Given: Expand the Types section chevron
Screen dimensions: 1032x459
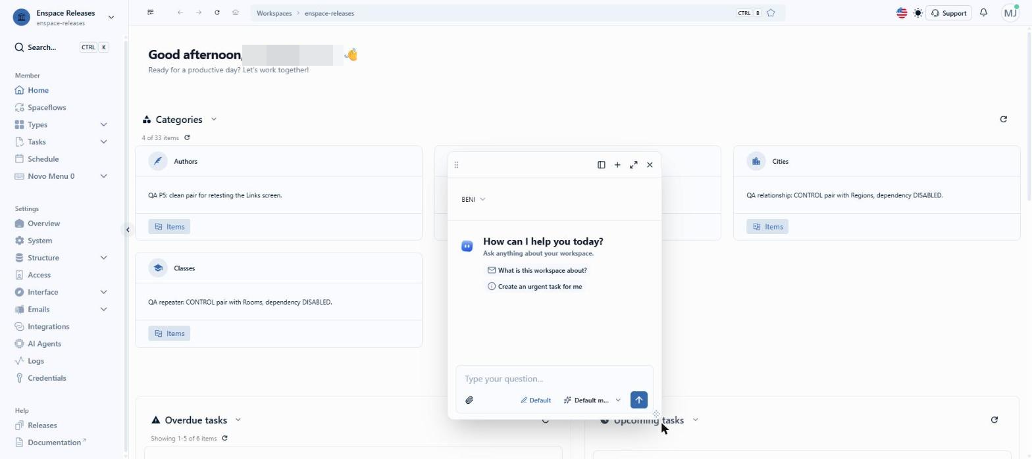Looking at the screenshot, I should 103,124.
